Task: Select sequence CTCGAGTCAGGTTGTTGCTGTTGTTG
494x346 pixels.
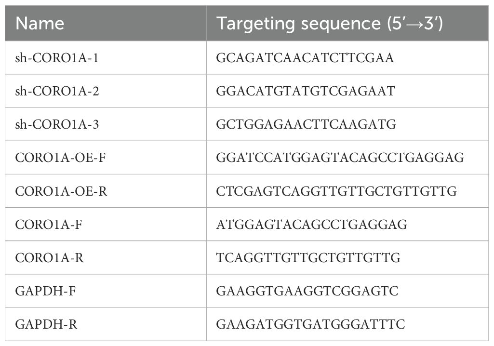Action: tap(336, 191)
